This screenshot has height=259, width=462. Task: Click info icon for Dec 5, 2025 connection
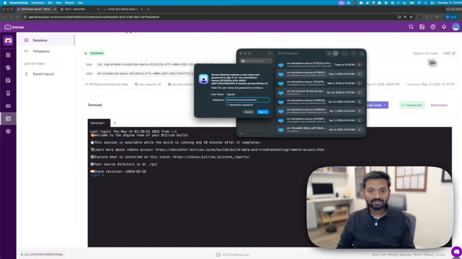click(x=359, y=129)
